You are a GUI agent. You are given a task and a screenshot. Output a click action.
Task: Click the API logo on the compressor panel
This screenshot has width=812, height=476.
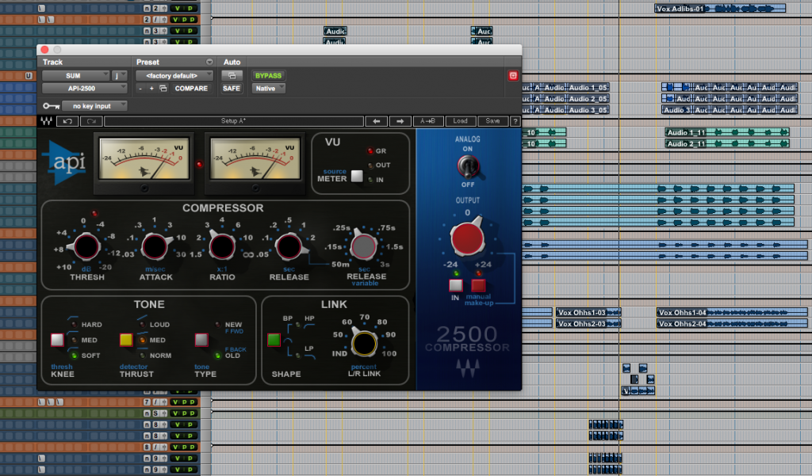pos(66,162)
